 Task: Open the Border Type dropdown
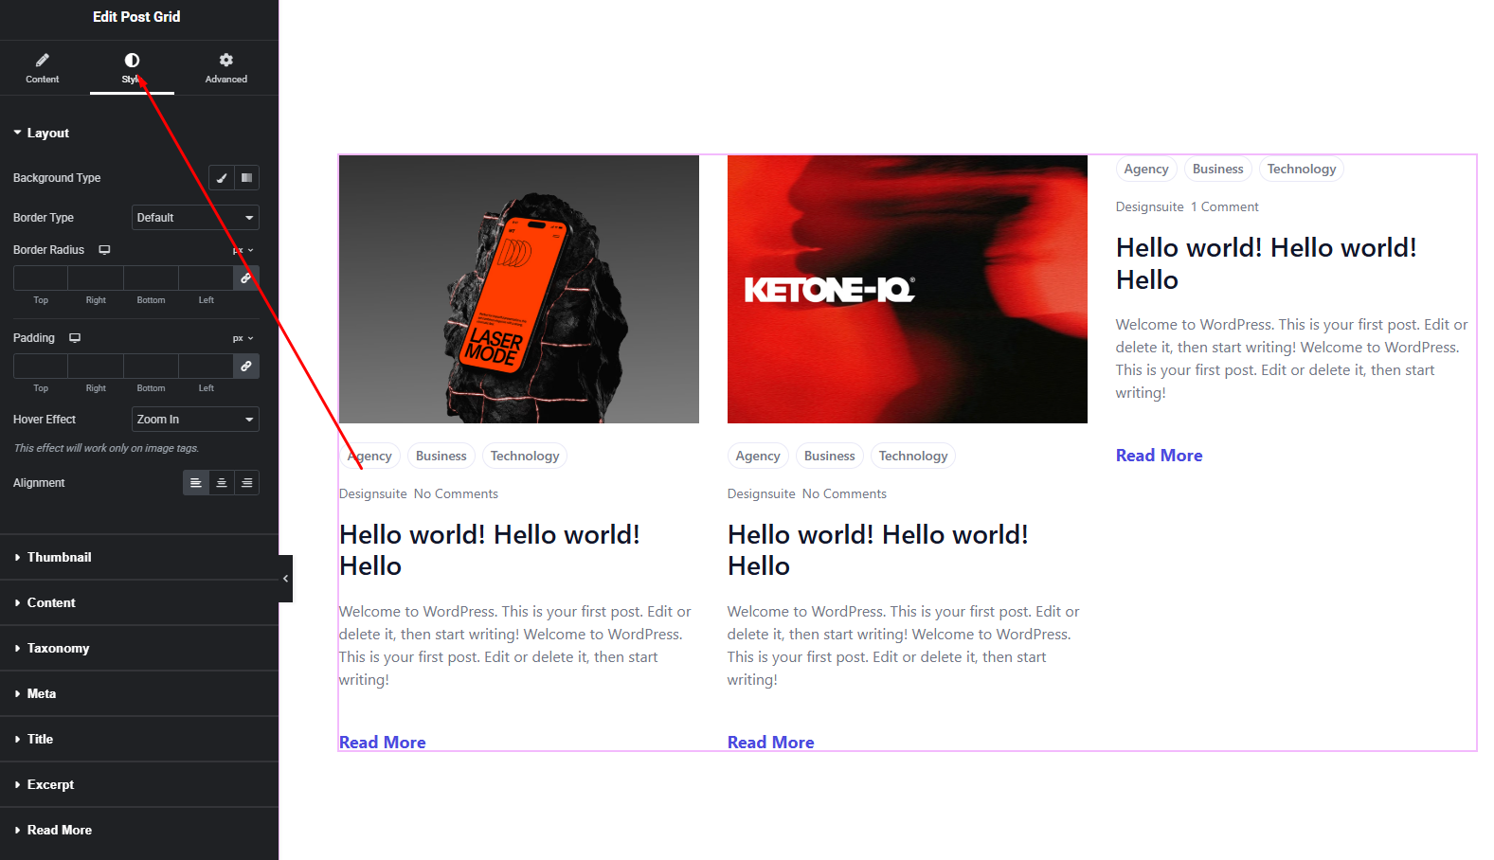coord(194,218)
